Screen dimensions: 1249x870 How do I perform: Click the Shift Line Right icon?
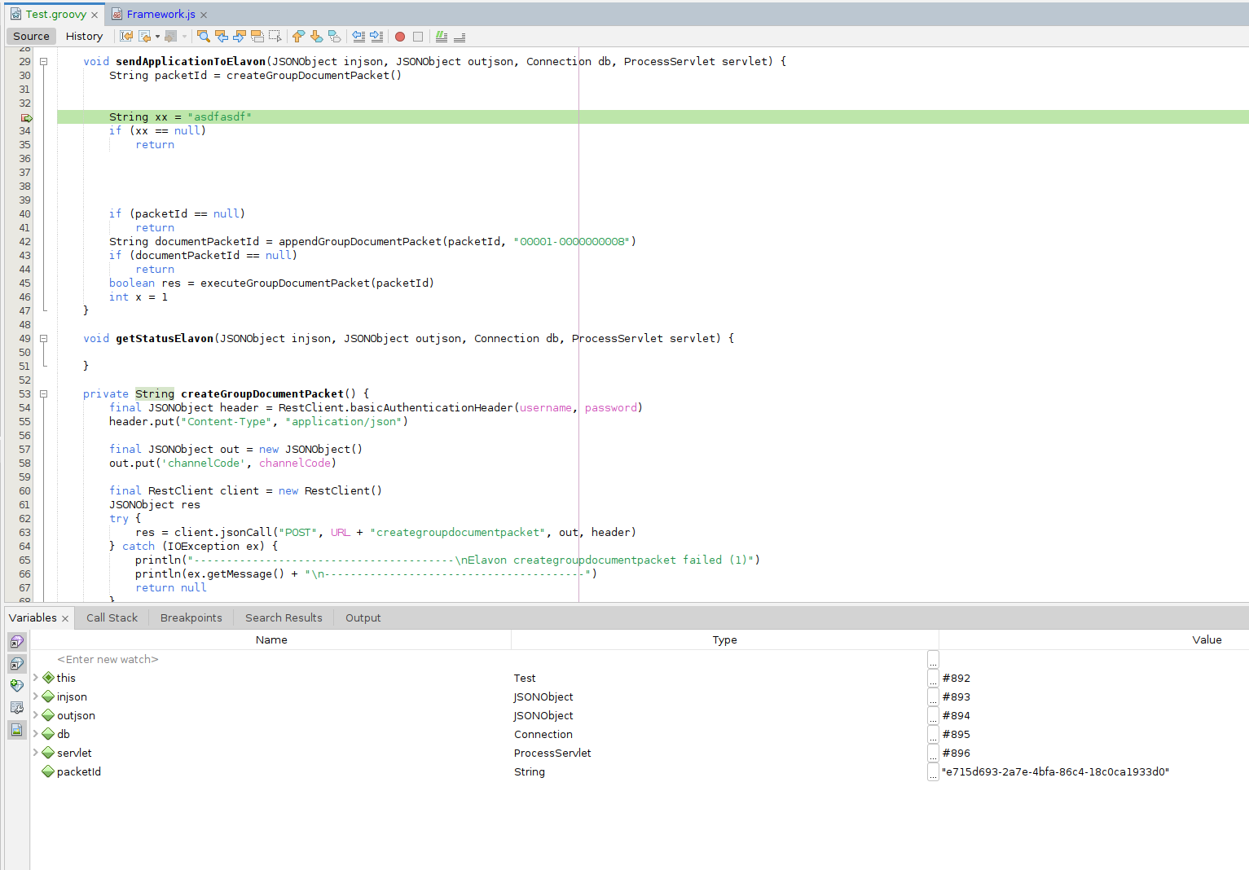coord(376,36)
